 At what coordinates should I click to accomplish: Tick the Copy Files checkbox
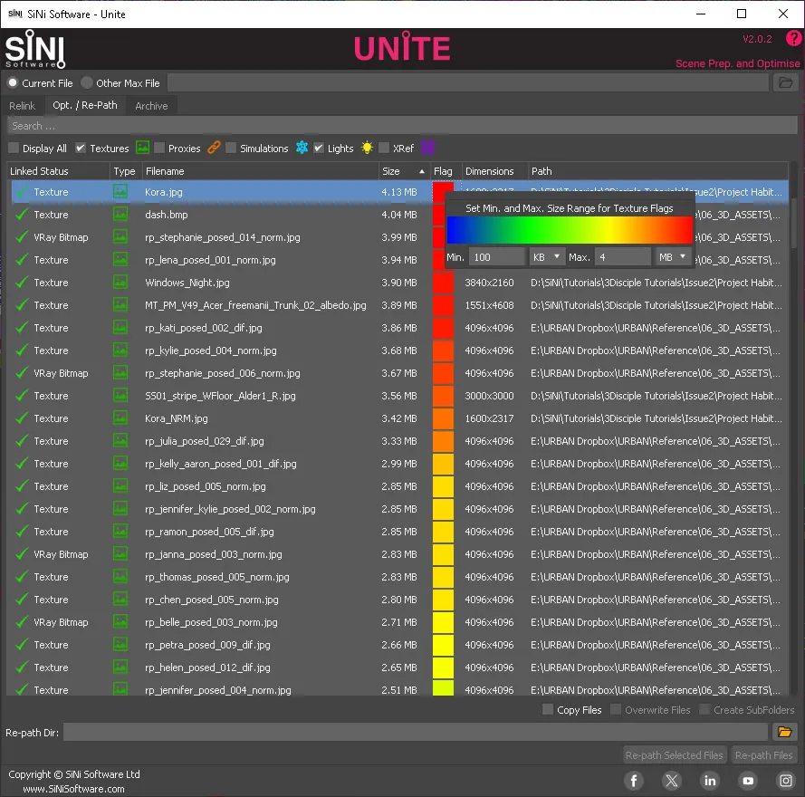548,710
